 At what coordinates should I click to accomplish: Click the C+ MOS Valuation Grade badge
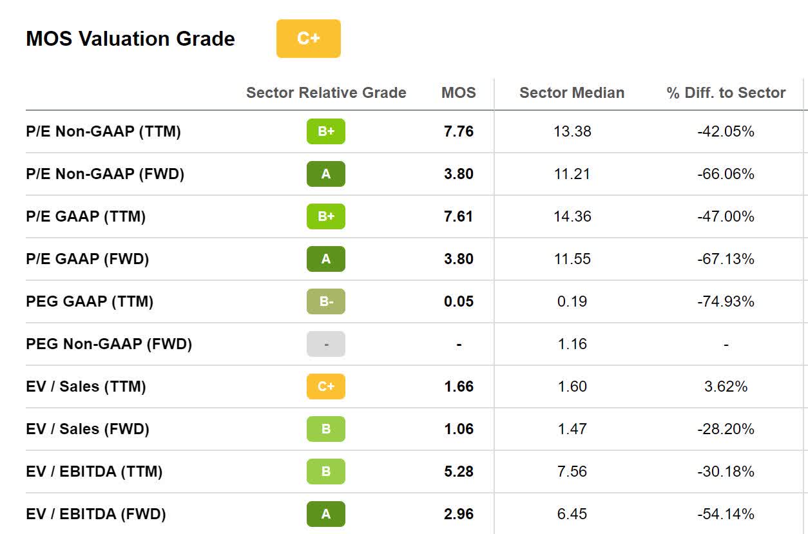[x=308, y=39]
